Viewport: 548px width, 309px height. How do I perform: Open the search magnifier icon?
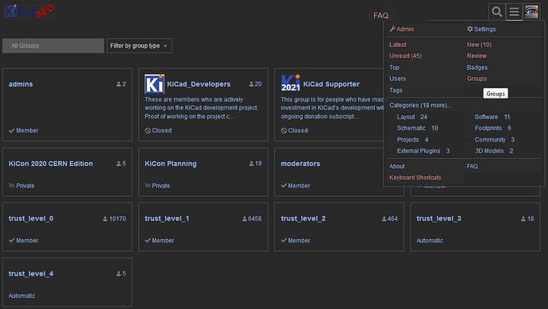[x=497, y=12]
